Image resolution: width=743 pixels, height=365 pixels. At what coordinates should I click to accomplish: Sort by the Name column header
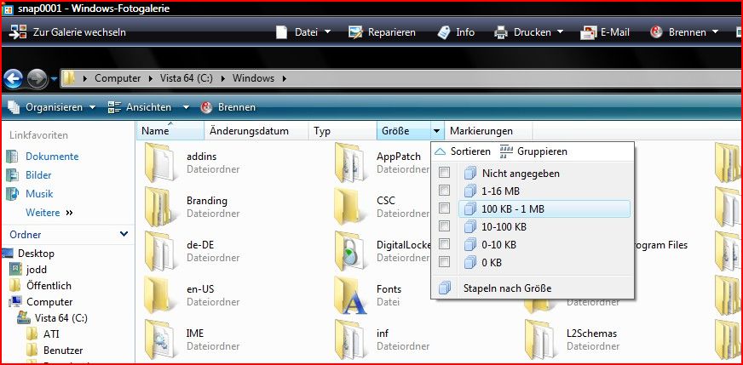coord(170,131)
